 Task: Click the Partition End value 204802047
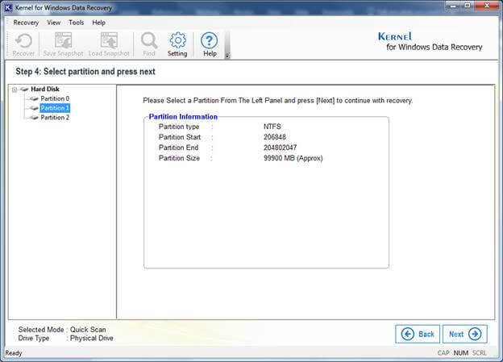[280, 148]
